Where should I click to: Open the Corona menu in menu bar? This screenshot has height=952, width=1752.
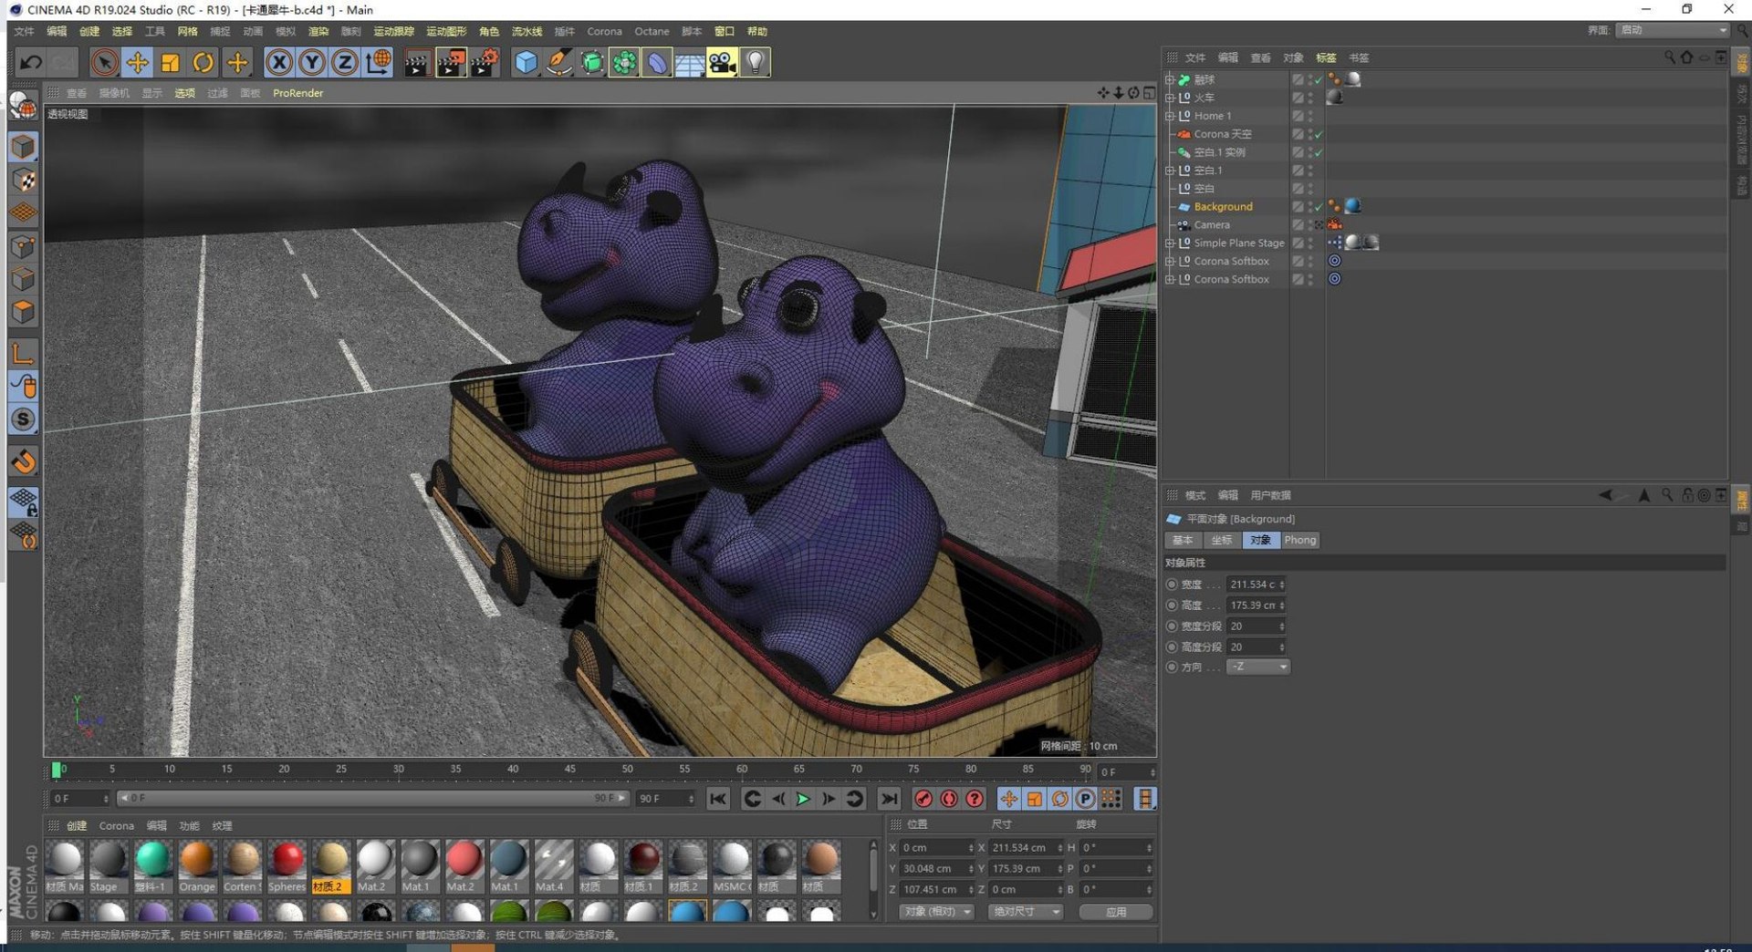[x=604, y=32]
